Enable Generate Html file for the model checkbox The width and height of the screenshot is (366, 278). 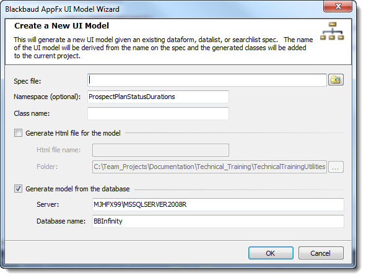[18, 133]
